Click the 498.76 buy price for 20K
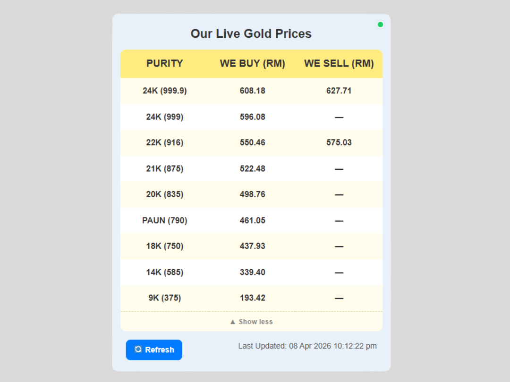Image resolution: width=510 pixels, height=382 pixels. point(252,194)
